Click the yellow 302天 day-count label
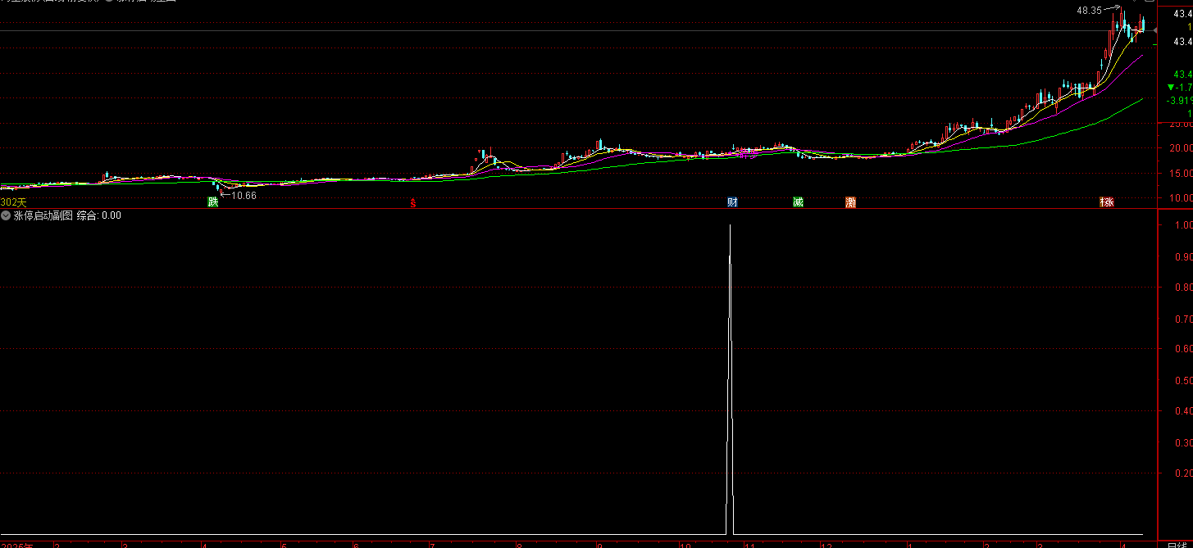Screen dimensions: 1193x548 coord(14,202)
